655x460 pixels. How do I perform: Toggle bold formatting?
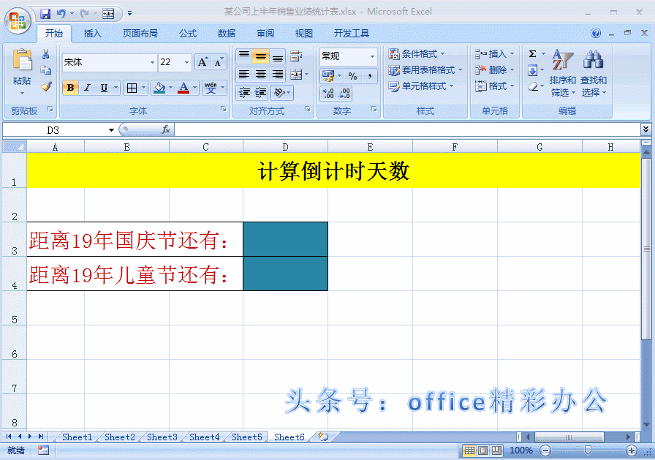pyautogui.click(x=70, y=88)
